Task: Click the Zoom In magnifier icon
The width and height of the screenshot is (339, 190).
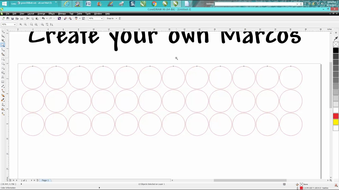Action: click(21, 24)
